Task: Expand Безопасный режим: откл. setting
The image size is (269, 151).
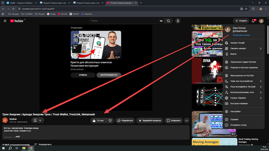Action: (x=243, y=92)
